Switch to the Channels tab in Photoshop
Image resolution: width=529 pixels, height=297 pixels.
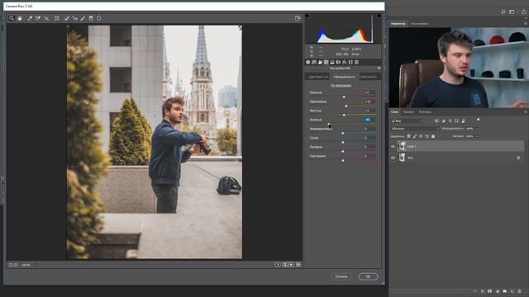[x=407, y=112]
